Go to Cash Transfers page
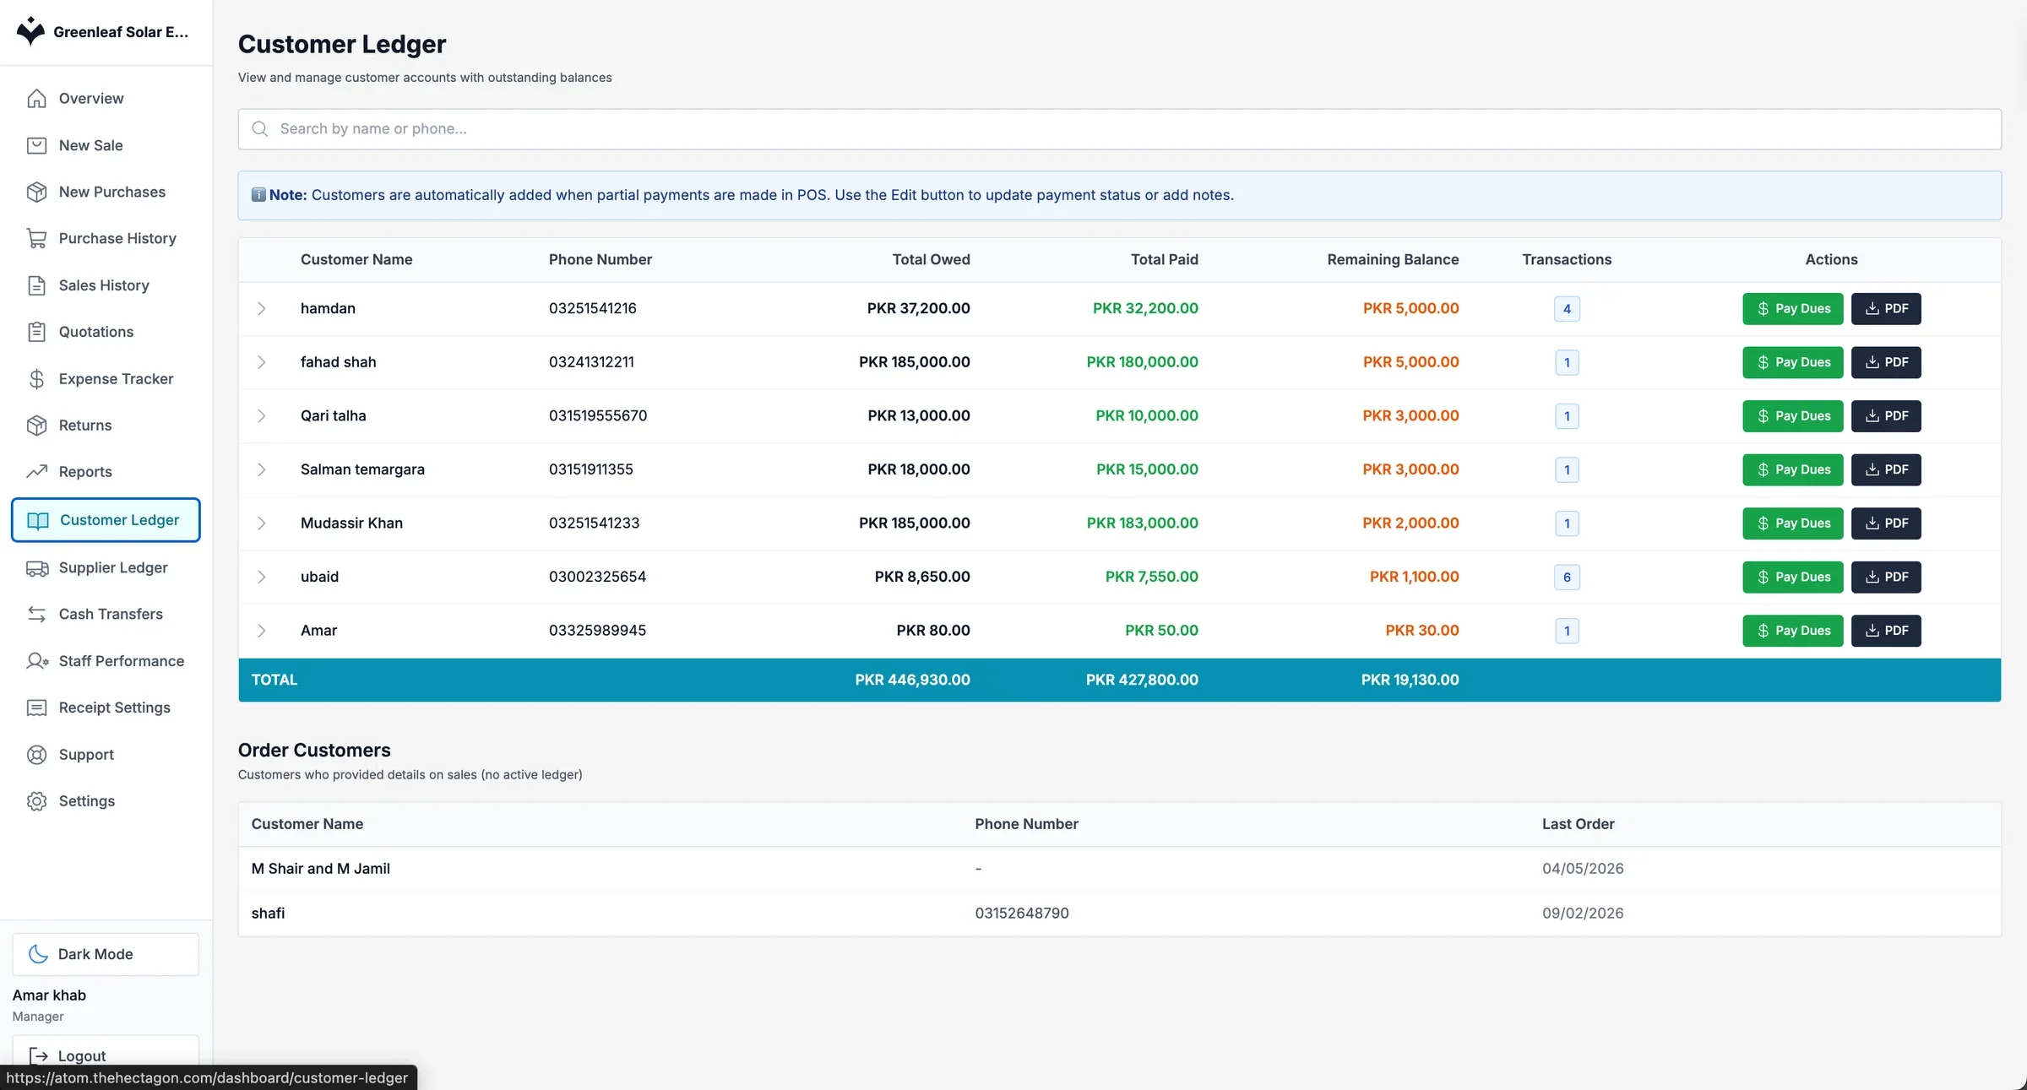This screenshot has width=2027, height=1090. pos(106,615)
